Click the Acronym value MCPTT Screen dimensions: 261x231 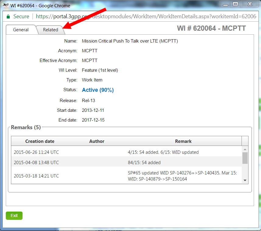90,51
